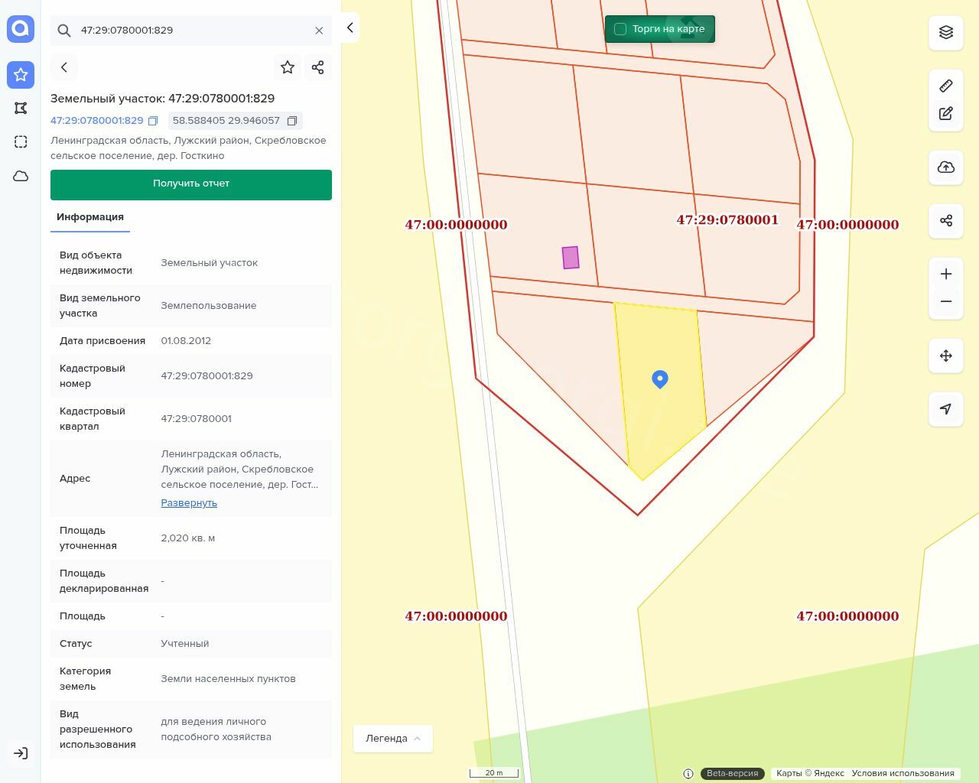Collapse the left information sidebar
979x783 pixels.
[x=350, y=28]
